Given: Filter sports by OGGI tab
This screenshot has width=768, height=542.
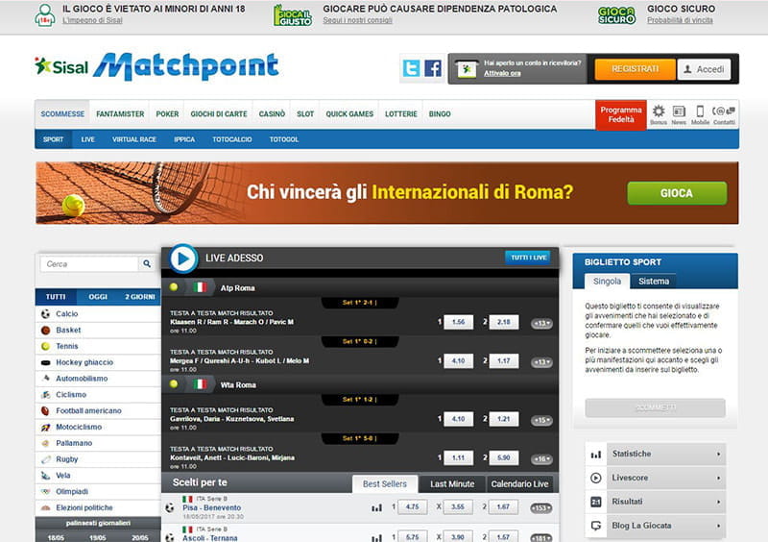Looking at the screenshot, I should coord(98,297).
